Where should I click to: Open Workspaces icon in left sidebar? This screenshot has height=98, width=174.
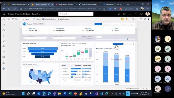(4, 63)
